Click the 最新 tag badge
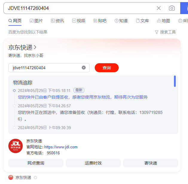188x184 pixels. click(x=79, y=90)
